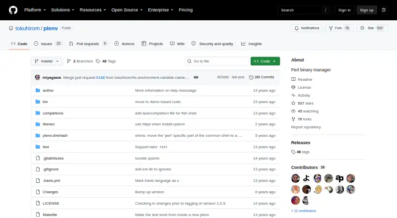The height and width of the screenshot is (218, 397).
Task: Switch to the Issues tab
Action: (x=48, y=44)
